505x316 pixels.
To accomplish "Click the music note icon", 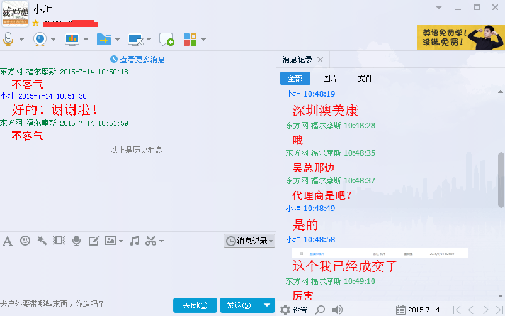I will (134, 241).
